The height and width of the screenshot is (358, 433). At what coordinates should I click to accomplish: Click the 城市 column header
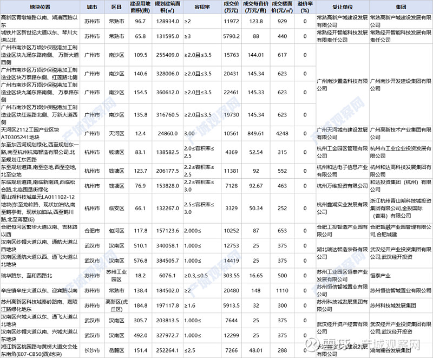[x=92, y=7]
